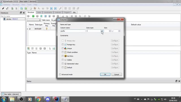Enable the Default constraint checkbox
This screenshot has height=102, width=181.
coord(63,67)
